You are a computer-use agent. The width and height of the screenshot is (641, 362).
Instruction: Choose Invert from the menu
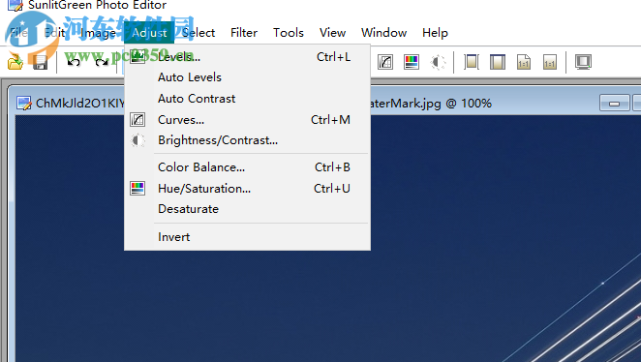click(247, 237)
